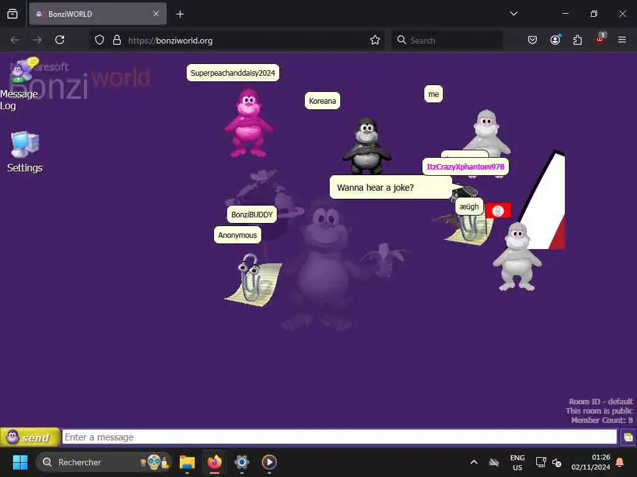This screenshot has width=637, height=477.
Task: Click the uBlock Origin extension icon
Action: pos(600,39)
